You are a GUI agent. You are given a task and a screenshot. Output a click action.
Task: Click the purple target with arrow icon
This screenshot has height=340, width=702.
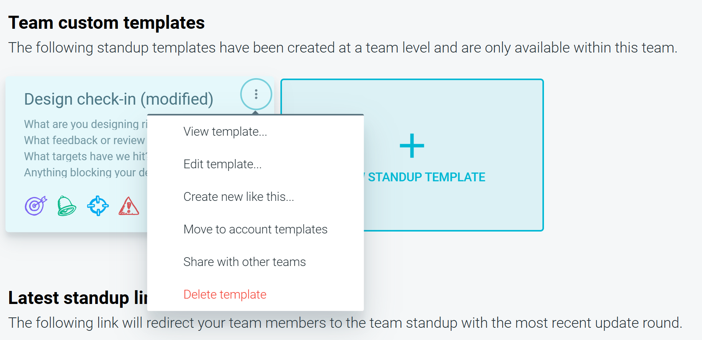[36, 206]
